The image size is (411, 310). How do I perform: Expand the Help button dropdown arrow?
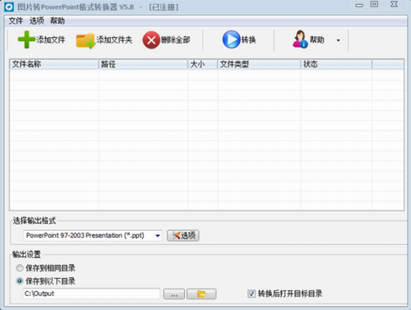(339, 40)
